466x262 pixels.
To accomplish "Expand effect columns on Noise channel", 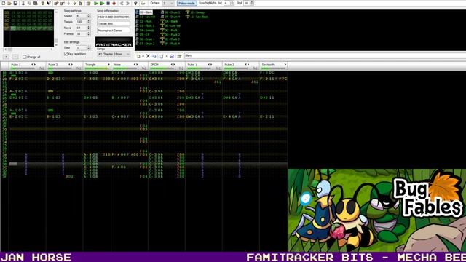I will coord(137,65).
